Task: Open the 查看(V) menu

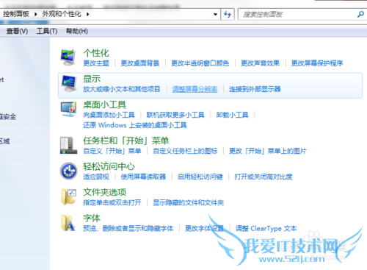Action: (x=17, y=31)
